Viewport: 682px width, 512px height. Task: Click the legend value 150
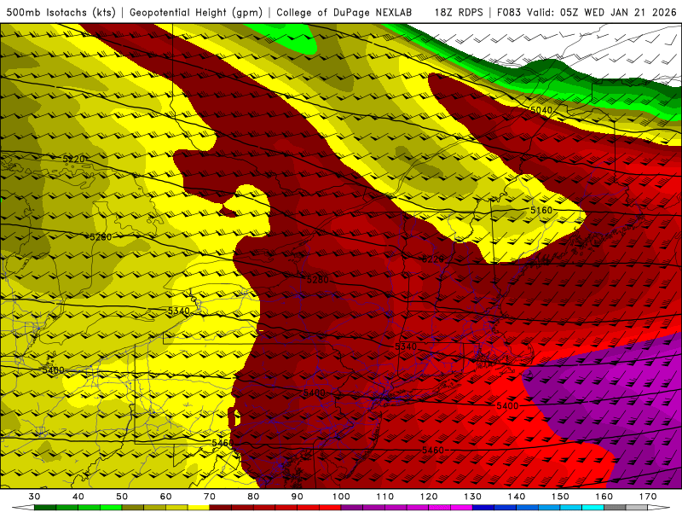click(x=560, y=497)
